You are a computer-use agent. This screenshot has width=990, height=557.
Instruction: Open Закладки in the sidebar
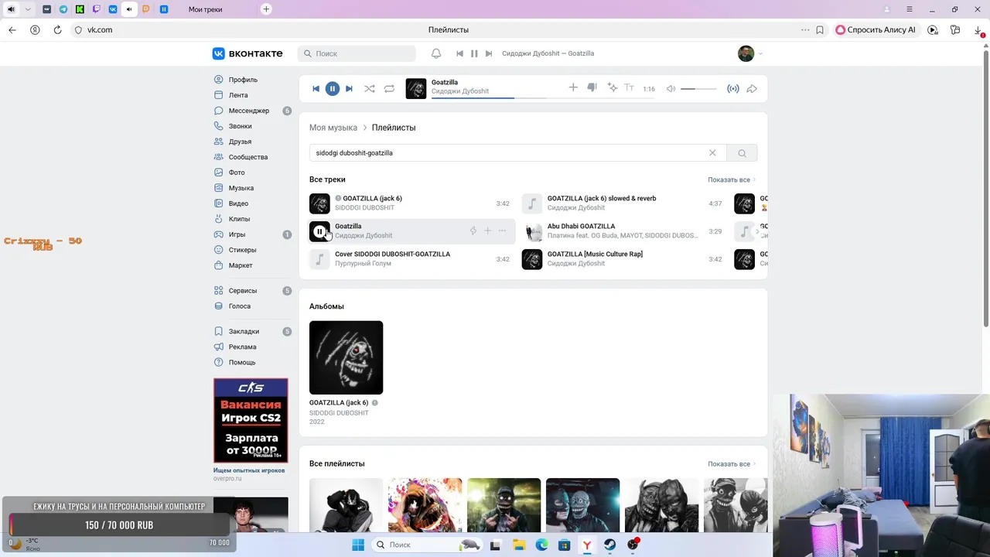244,331
